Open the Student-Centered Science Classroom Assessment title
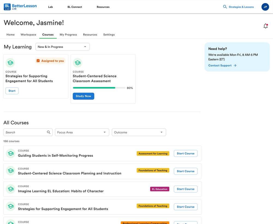Viewport: 273px width, 224px height. click(94, 78)
